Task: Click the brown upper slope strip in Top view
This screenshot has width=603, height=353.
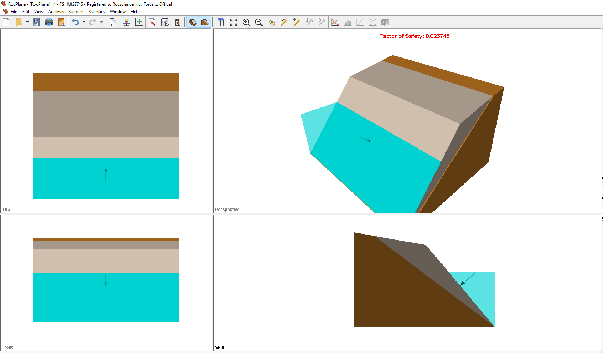Action: (x=106, y=82)
